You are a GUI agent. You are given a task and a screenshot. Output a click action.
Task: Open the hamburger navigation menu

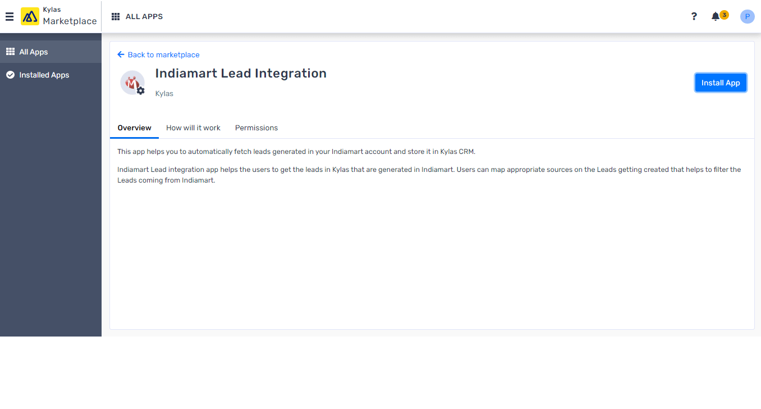coord(9,16)
